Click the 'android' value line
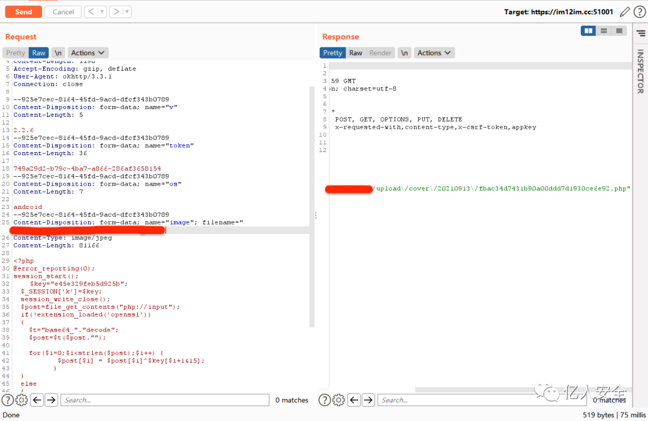 pos(28,207)
